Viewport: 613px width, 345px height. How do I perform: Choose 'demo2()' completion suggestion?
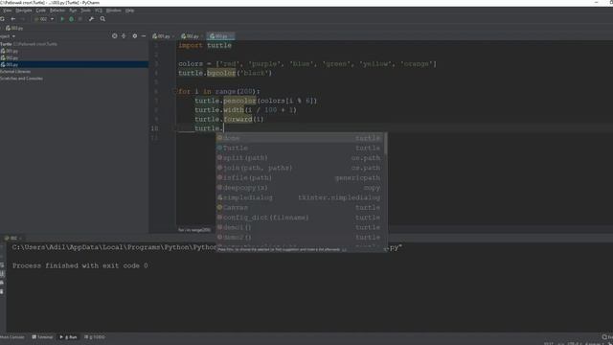click(x=300, y=238)
